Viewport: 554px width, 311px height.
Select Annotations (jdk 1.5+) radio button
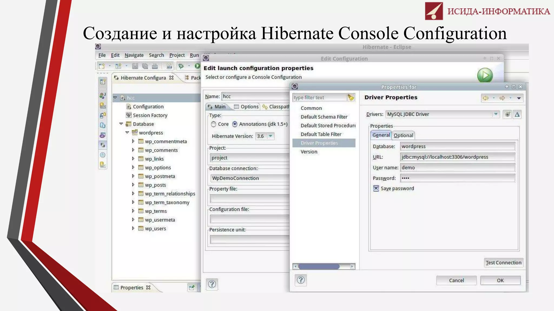pos(235,124)
